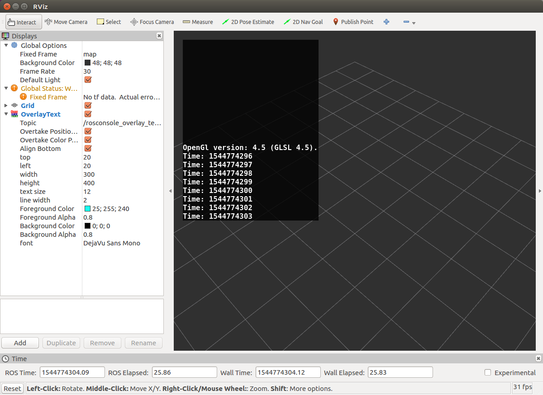543x395 pixels.
Task: Collapse the left panel with the arrow handle
Action: point(170,191)
